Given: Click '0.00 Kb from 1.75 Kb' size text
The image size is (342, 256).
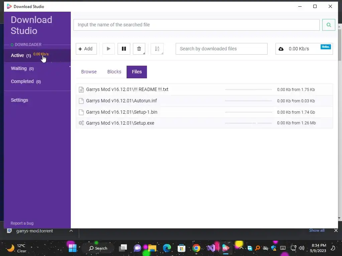Looking at the screenshot, I should [296, 89].
